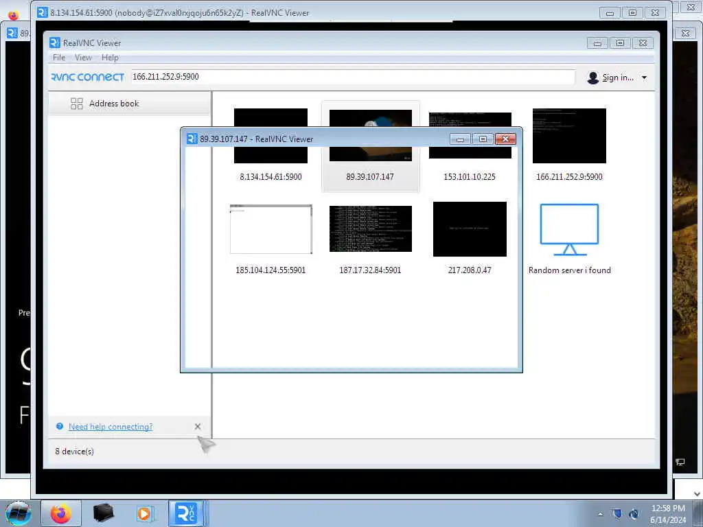Click the 187.17.32.84:5901 device label
Screen dimensions: 703x527
(x=370, y=270)
